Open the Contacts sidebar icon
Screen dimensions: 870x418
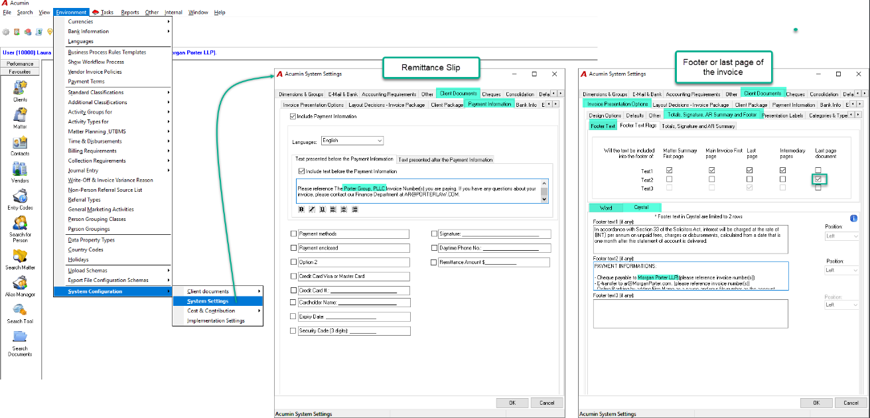[20, 143]
